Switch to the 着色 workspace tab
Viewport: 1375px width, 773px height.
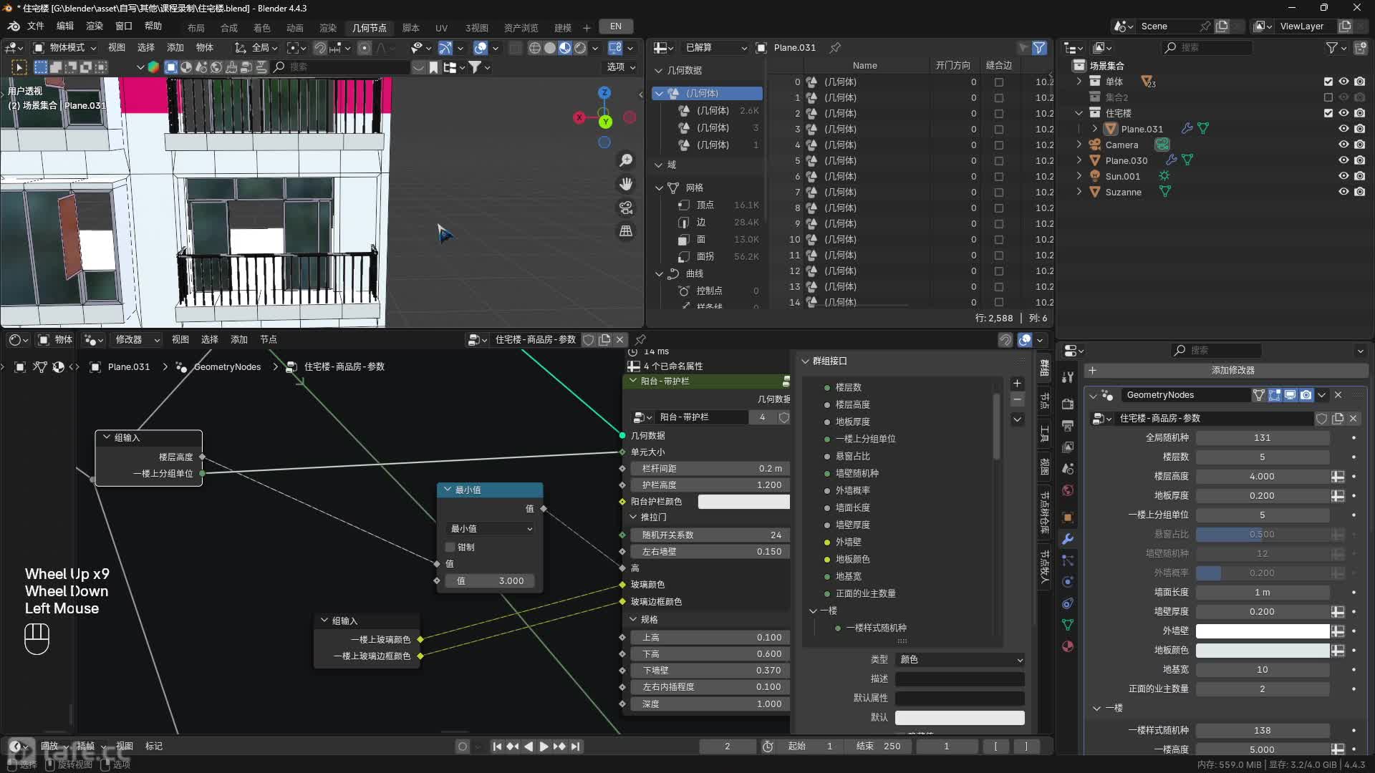(x=262, y=28)
